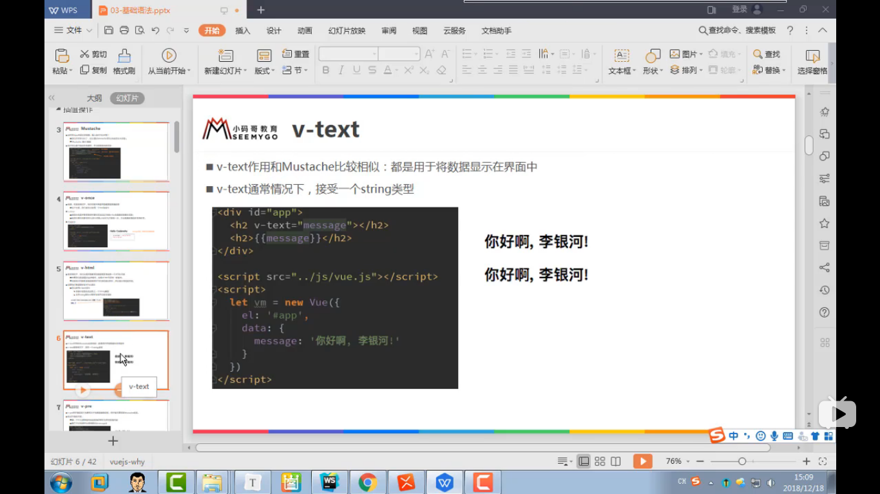Click the fit-to-window zoom icon
This screenshot has width=880, height=494.
click(x=823, y=461)
